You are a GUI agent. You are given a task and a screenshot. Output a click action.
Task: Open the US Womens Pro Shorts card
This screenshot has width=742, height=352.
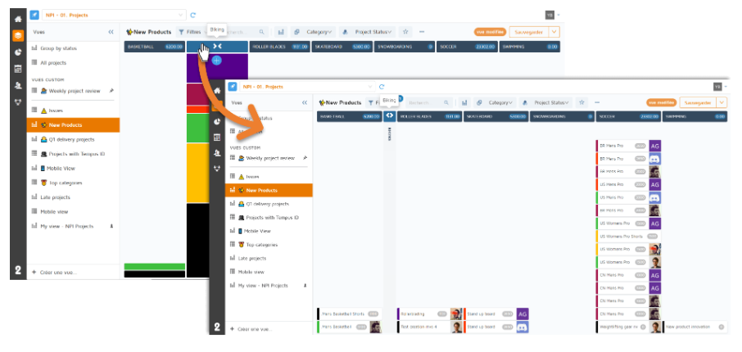pos(621,236)
